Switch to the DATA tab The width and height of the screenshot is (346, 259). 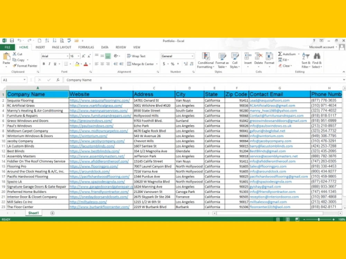(104, 47)
